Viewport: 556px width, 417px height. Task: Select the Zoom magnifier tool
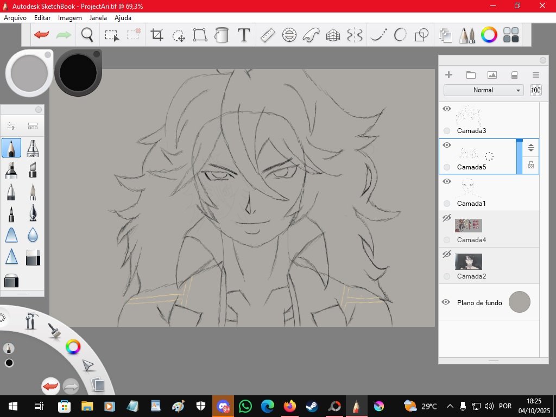coord(87,35)
